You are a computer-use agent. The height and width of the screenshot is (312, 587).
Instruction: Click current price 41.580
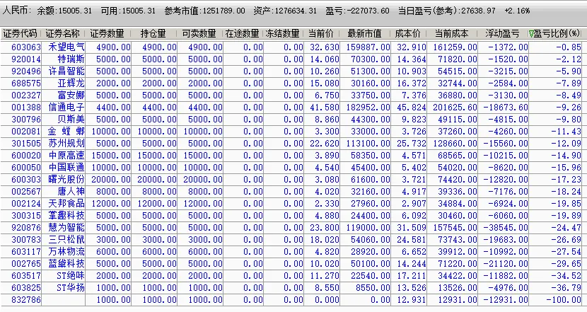click(x=325, y=107)
